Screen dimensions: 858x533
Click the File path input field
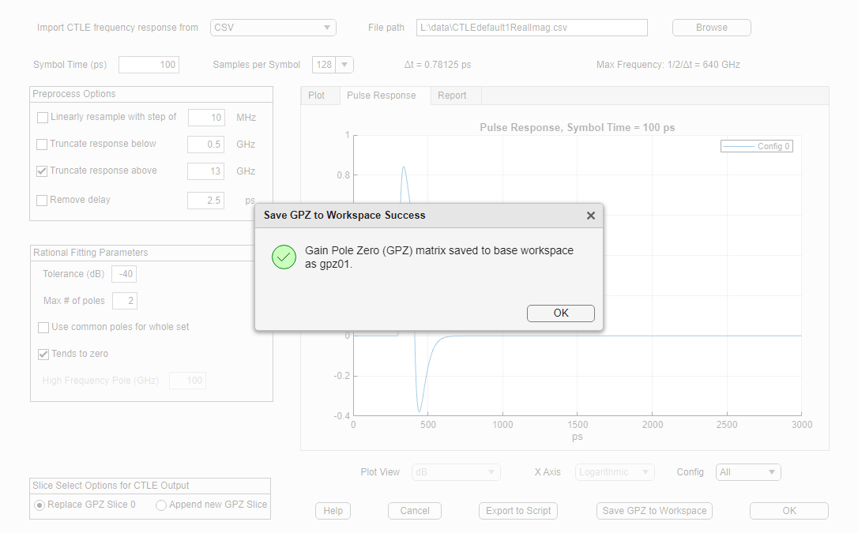tap(532, 28)
